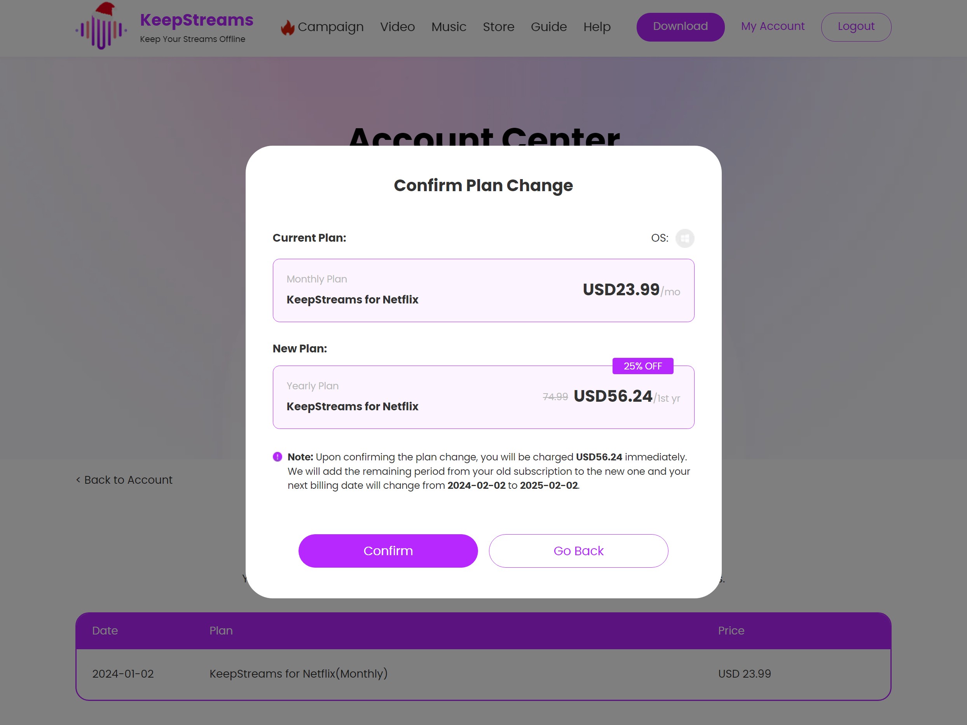Click the OS platform selector icon
Viewport: 967px width, 725px height.
[x=684, y=238]
